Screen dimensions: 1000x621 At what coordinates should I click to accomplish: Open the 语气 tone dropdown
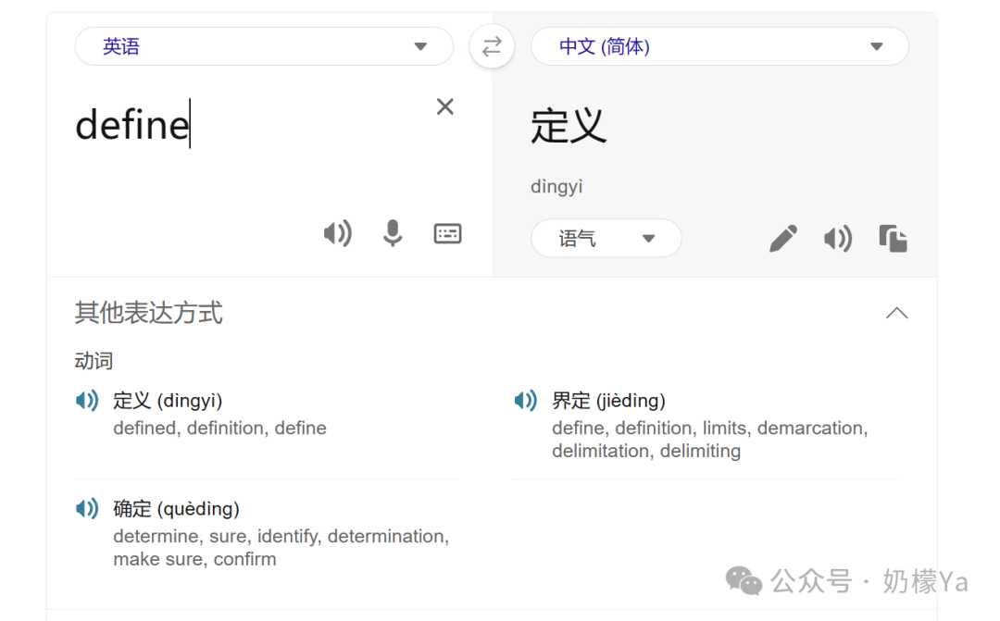point(606,238)
